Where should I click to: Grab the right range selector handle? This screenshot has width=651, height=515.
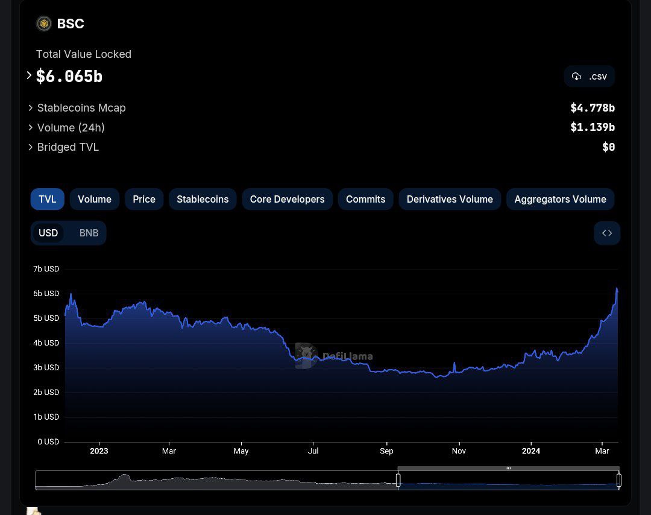618,480
